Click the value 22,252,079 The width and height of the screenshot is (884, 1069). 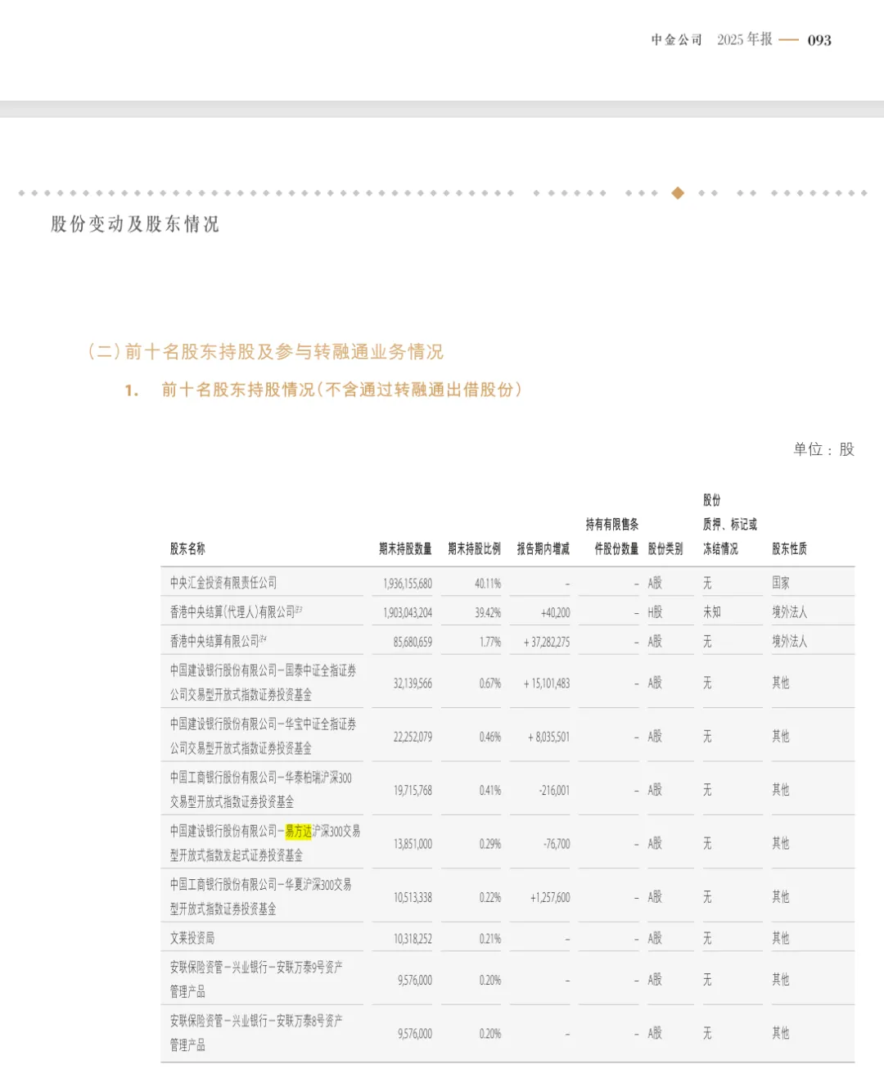pos(413,737)
